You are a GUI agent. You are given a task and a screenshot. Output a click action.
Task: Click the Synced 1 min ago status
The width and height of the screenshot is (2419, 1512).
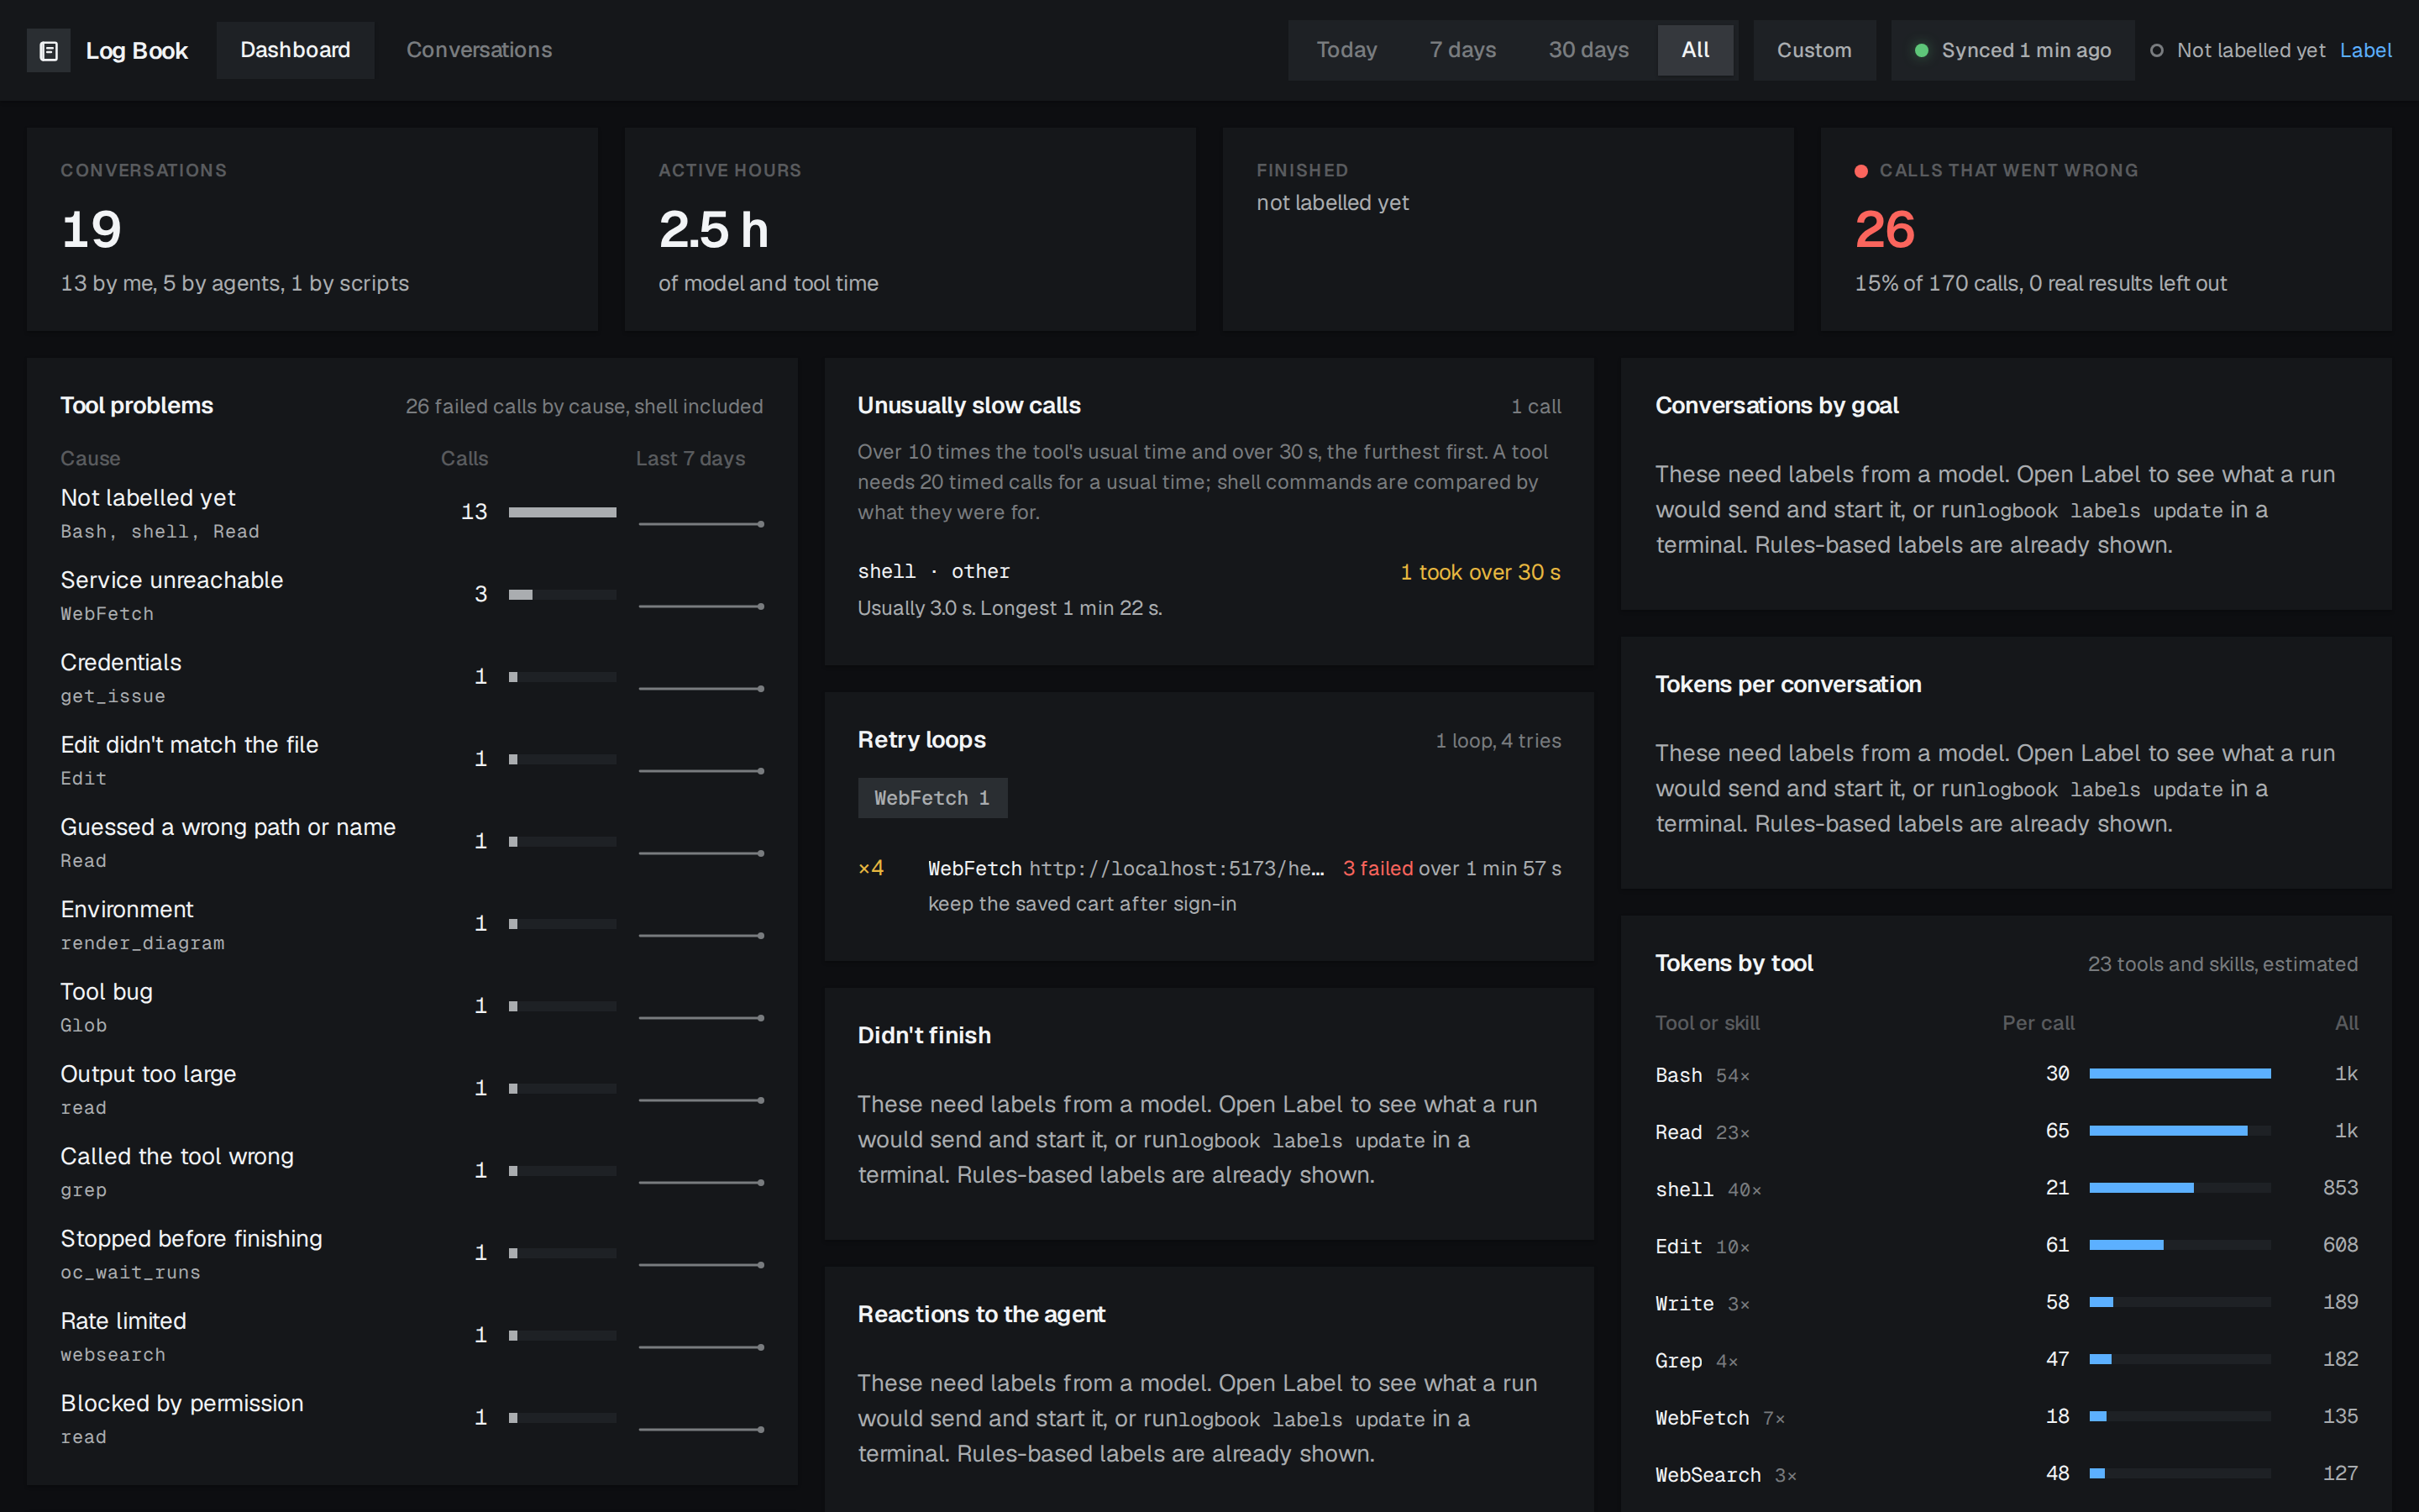[x=2013, y=50]
